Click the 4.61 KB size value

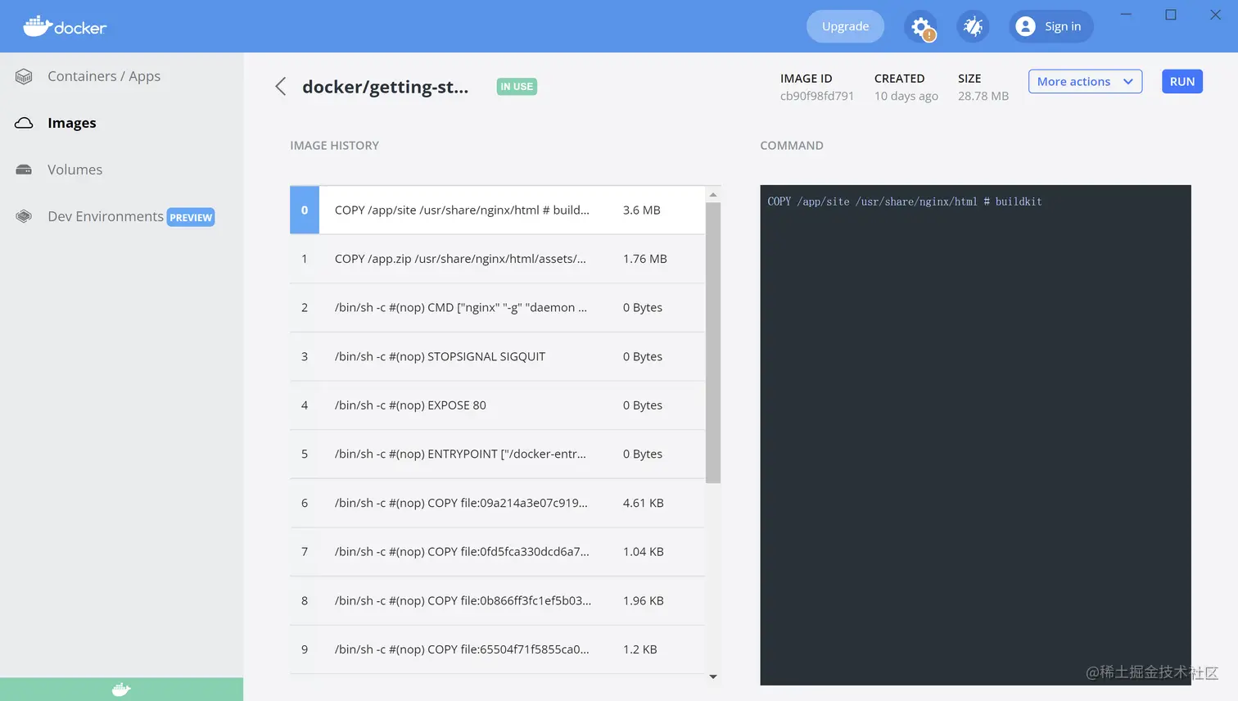click(643, 503)
